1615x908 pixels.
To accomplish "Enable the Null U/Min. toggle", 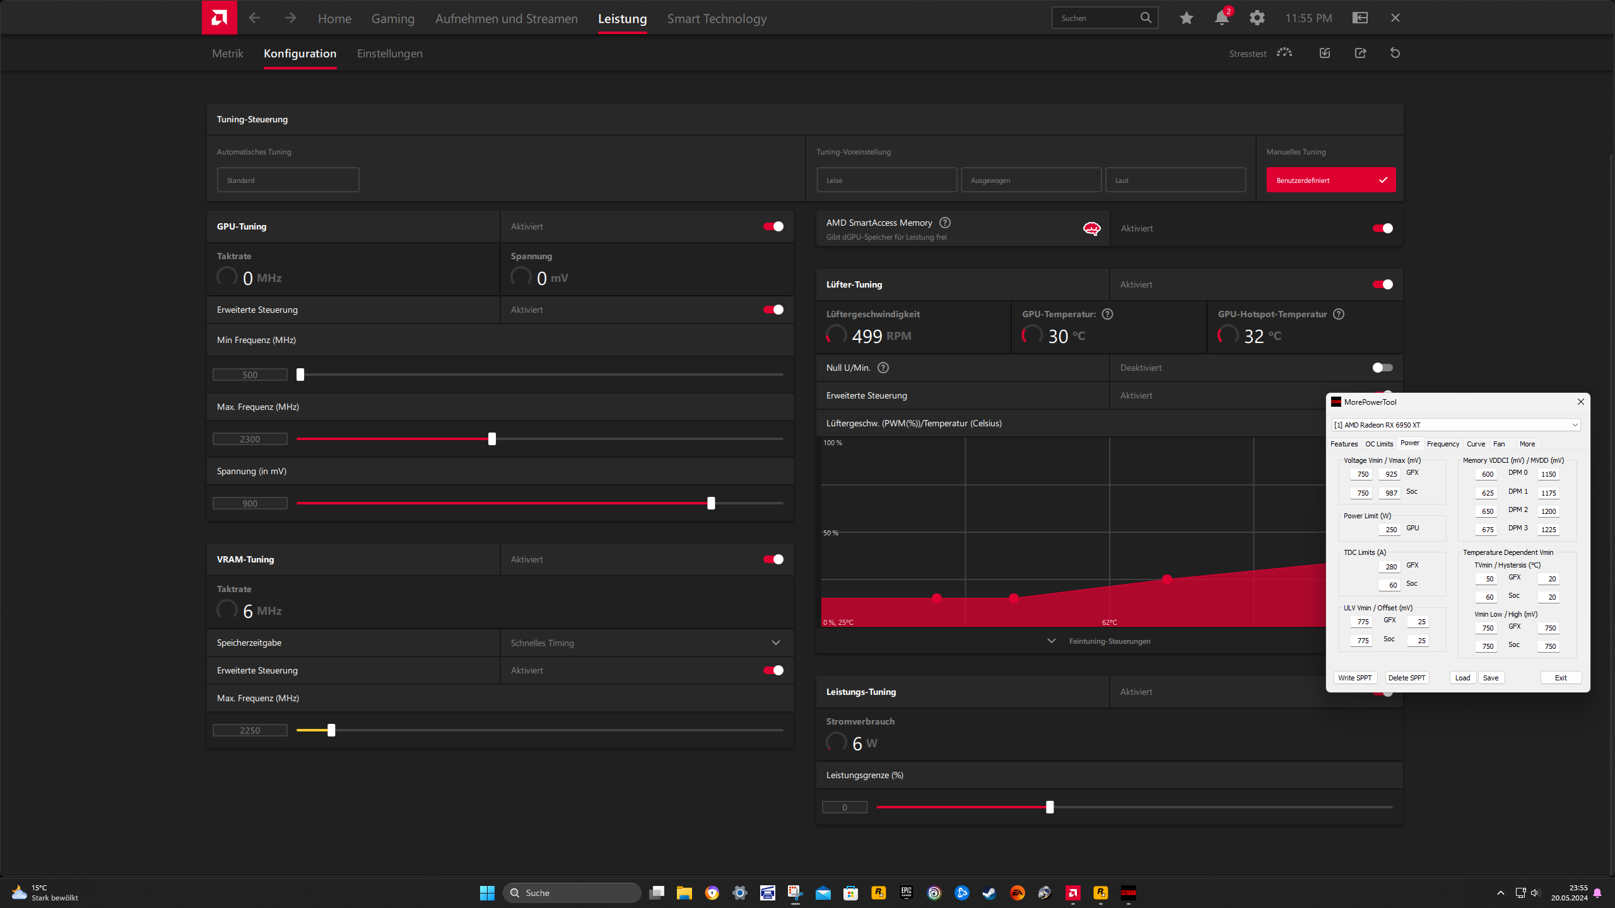I will [x=1382, y=368].
